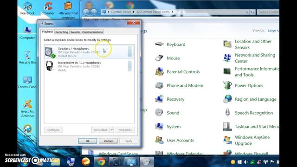The width and height of the screenshot is (297, 167).
Task: Click All Control Panel Items breadcrumb
Action: point(153,12)
